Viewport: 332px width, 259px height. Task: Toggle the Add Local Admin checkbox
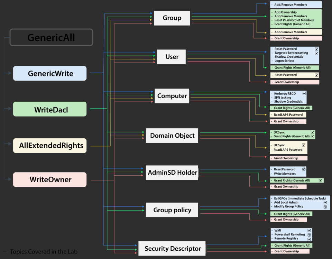pyautogui.click(x=325, y=203)
